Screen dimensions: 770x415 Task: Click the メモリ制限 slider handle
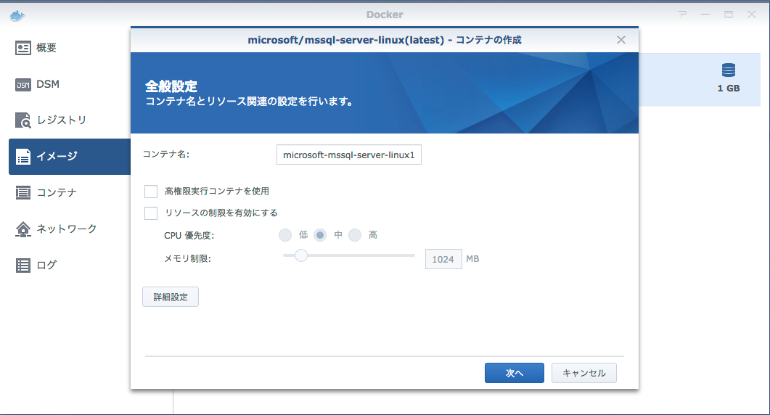click(301, 255)
